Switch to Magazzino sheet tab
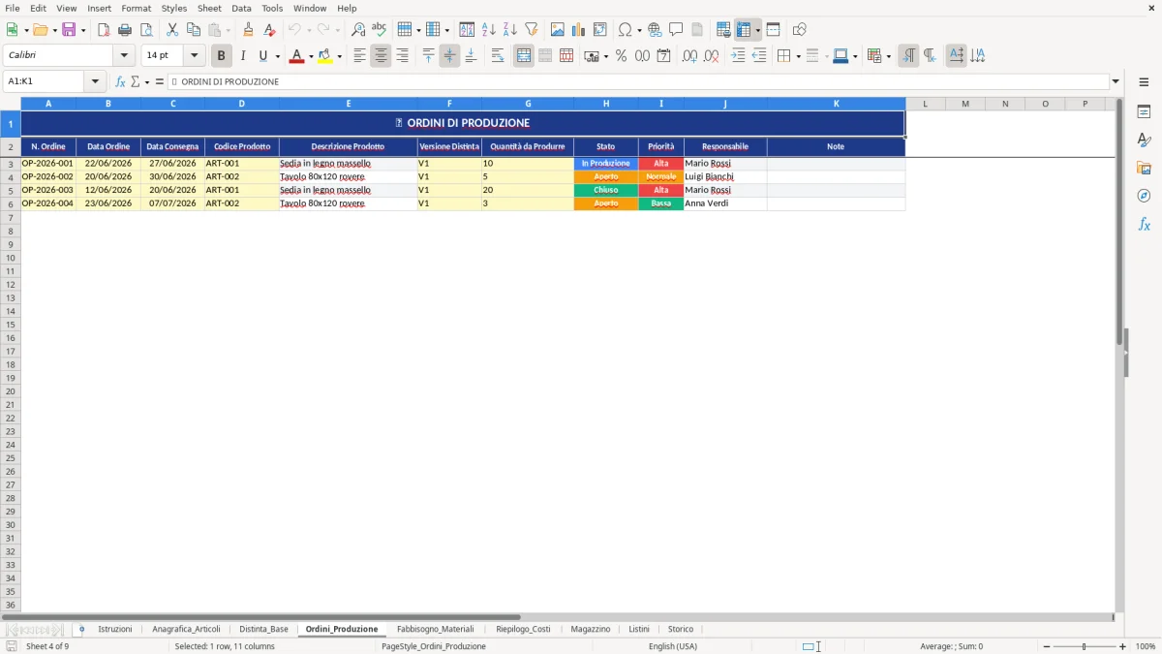 pyautogui.click(x=591, y=629)
